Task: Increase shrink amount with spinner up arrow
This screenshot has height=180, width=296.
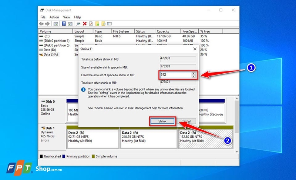Action: [x=194, y=73]
